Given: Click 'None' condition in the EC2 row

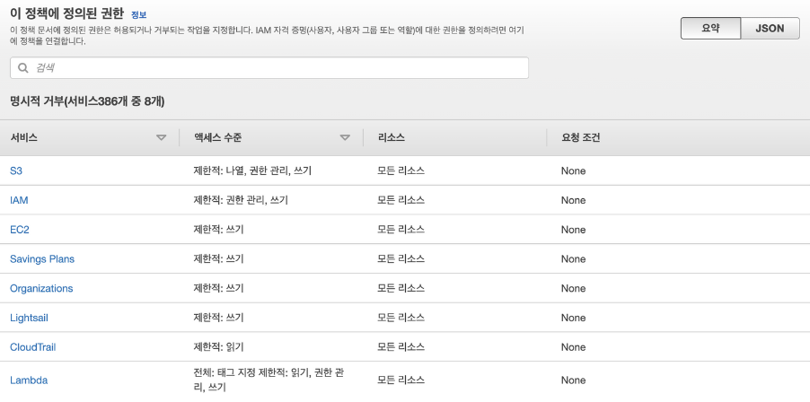Looking at the screenshot, I should tap(574, 230).
